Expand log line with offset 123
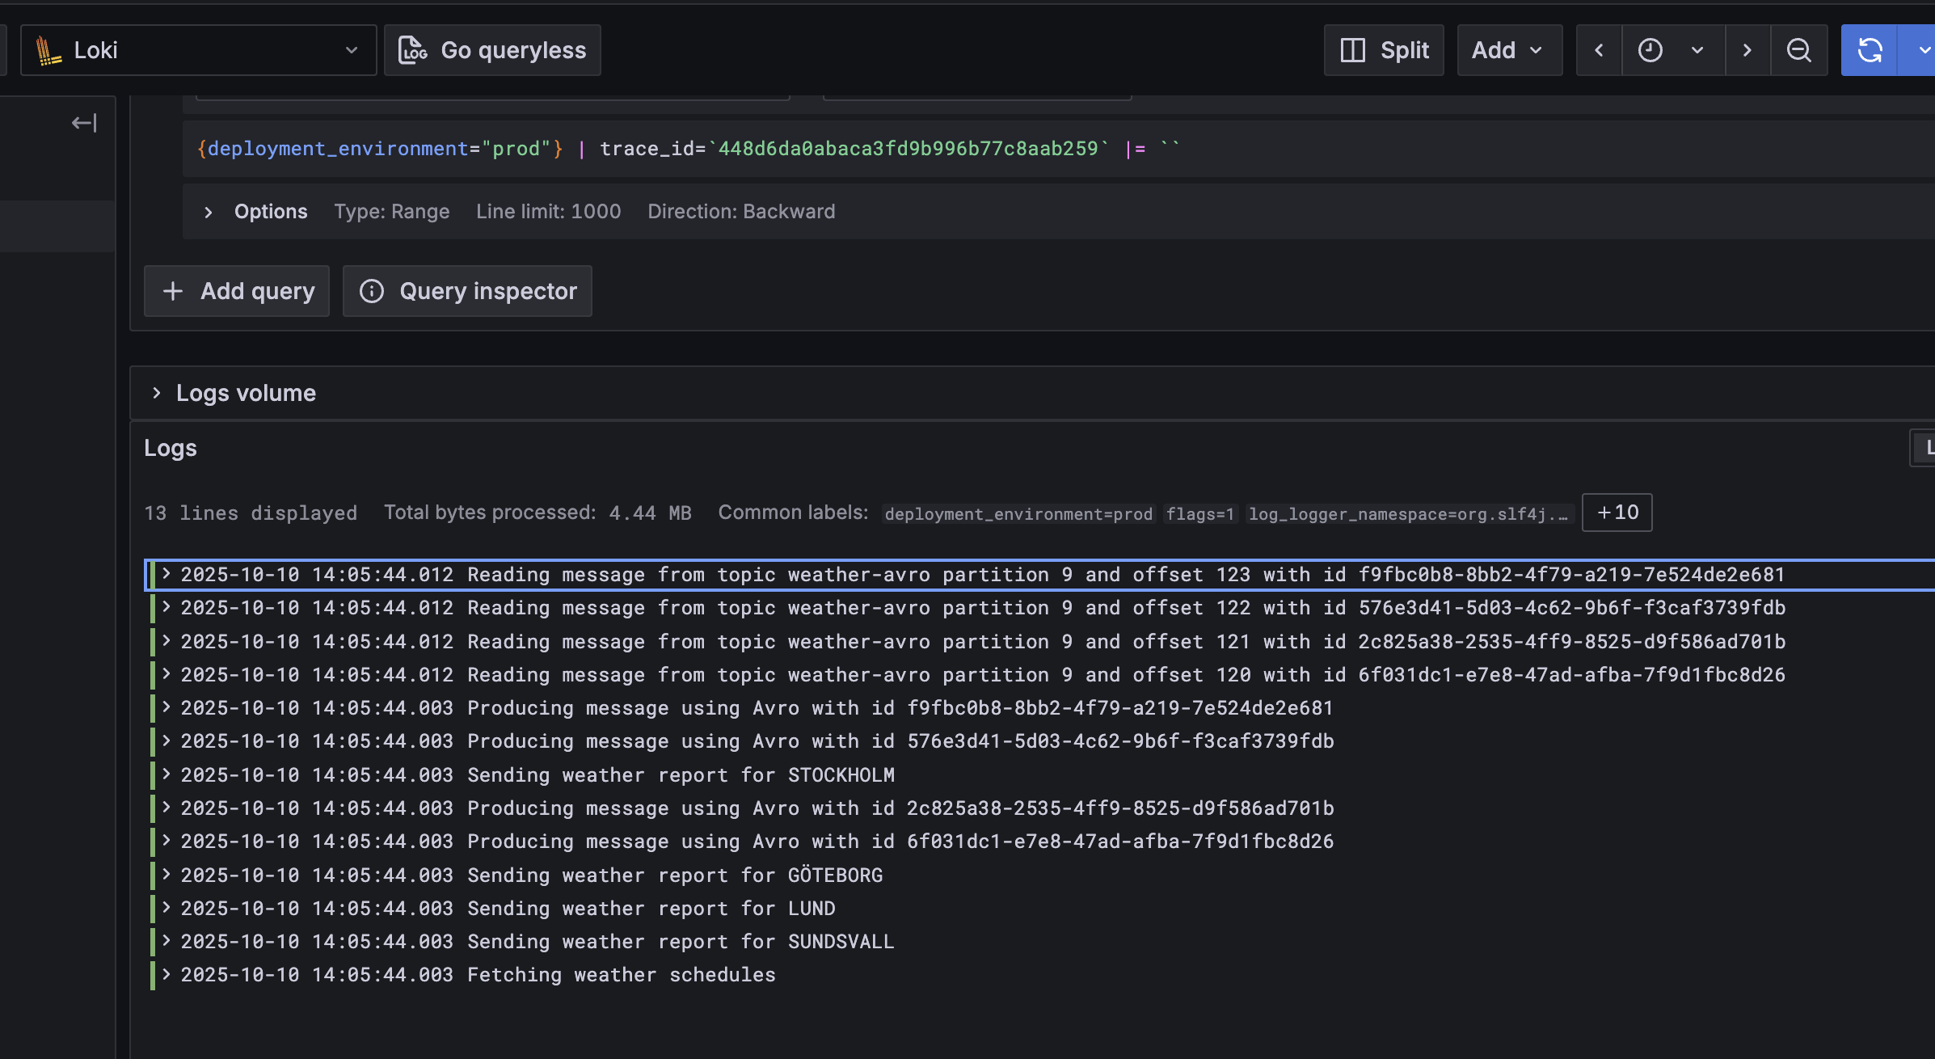The image size is (1935, 1059). [x=167, y=574]
